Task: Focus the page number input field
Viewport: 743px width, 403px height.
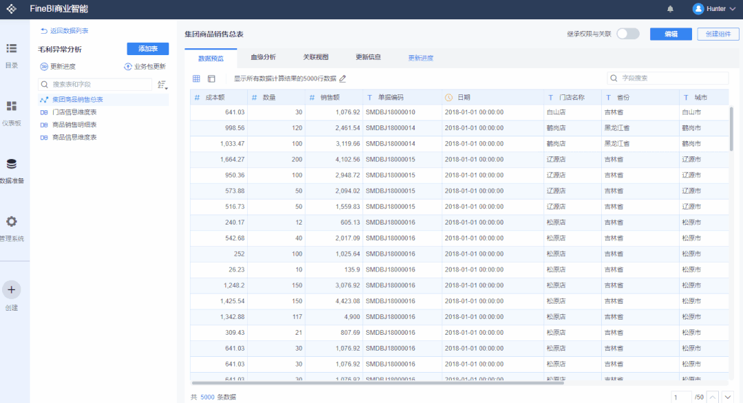Action: (x=681, y=397)
